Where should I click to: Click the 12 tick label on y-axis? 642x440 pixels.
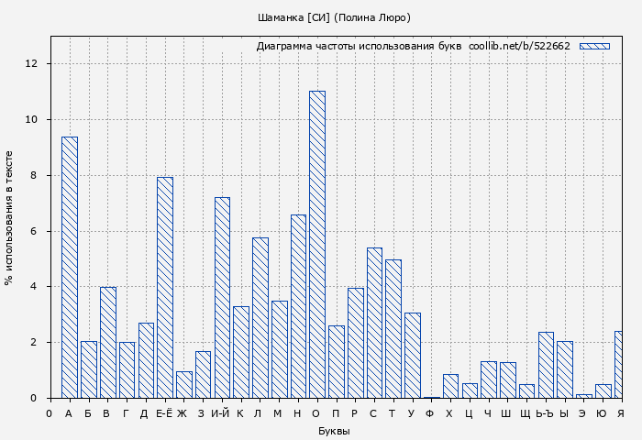click(31, 63)
